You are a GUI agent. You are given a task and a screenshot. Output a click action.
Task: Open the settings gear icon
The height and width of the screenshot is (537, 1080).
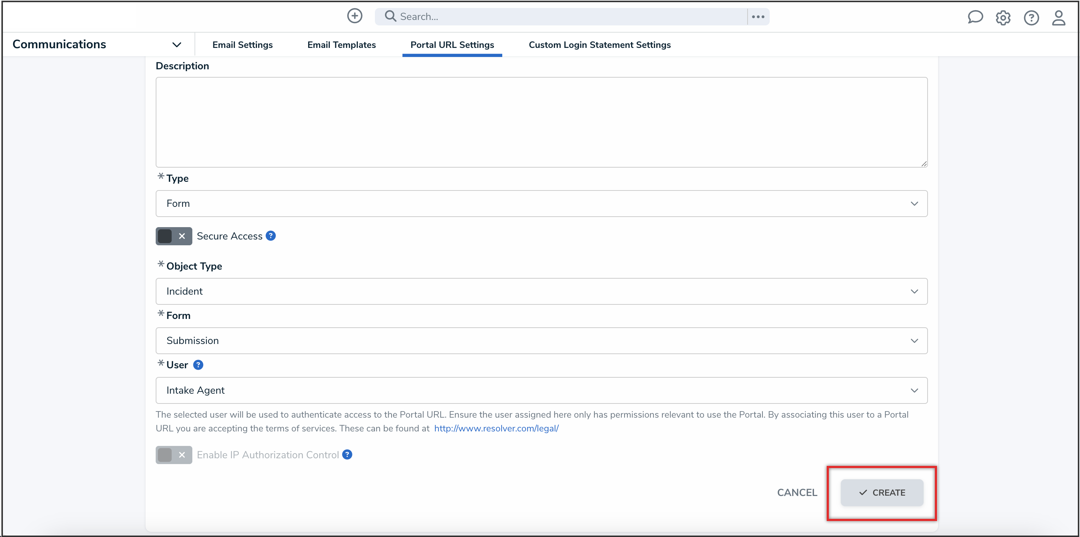tap(1003, 18)
